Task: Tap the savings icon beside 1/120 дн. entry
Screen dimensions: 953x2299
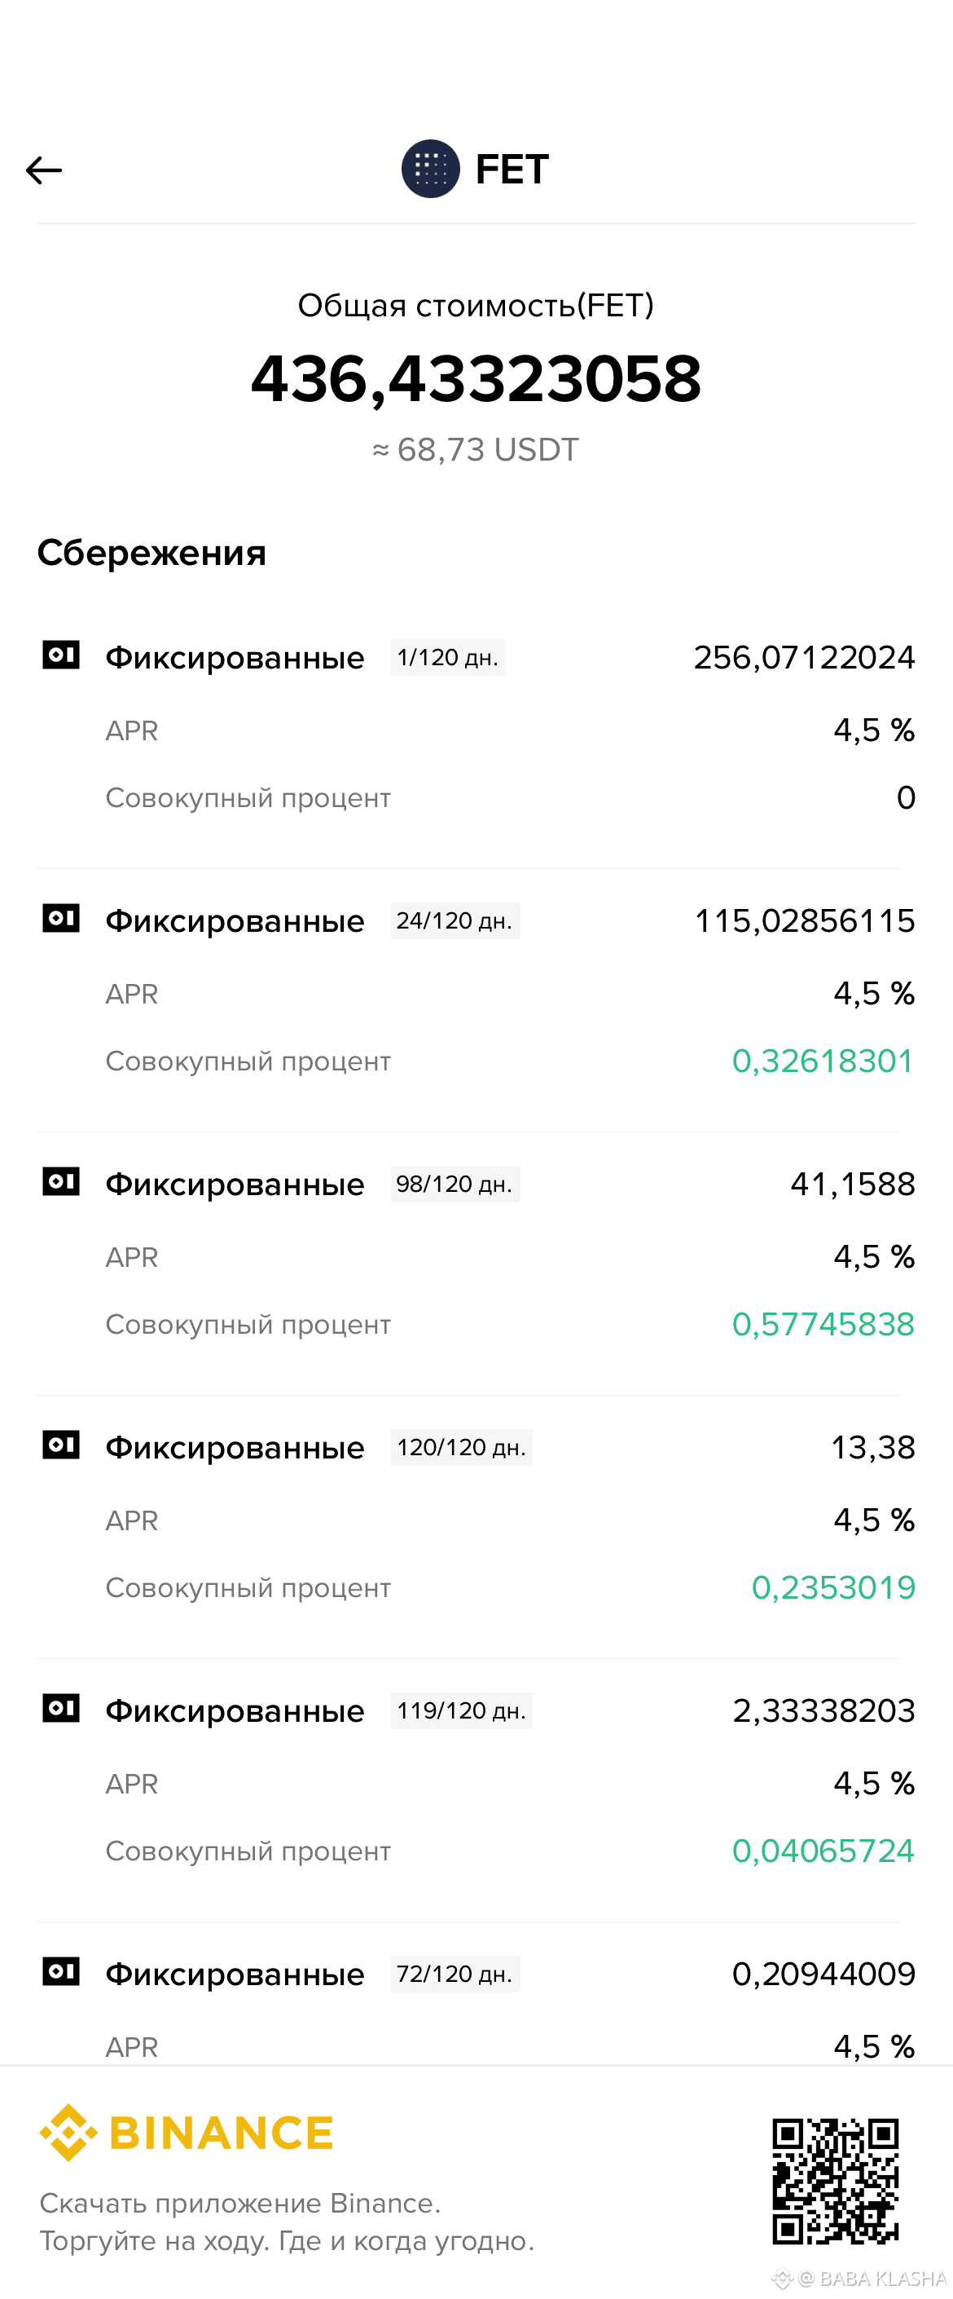Action: pyautogui.click(x=62, y=655)
